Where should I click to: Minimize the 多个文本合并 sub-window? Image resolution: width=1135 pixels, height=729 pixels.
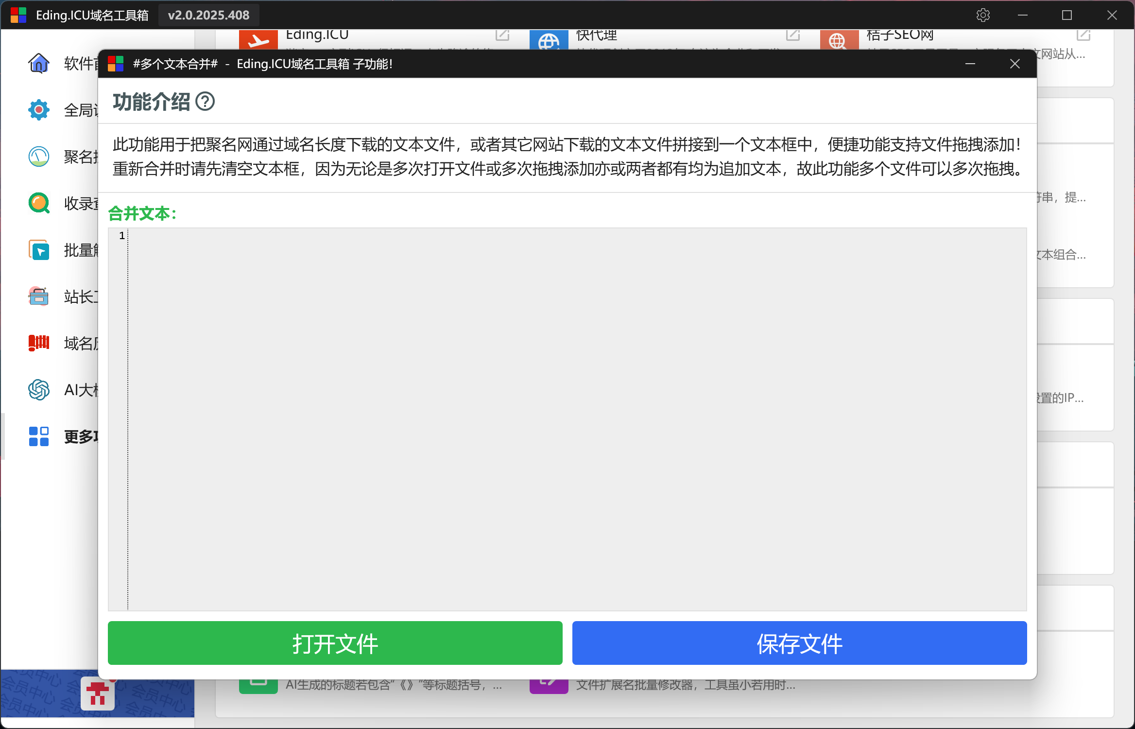coord(970,64)
